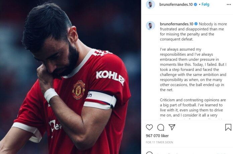Click the verified badge in the caption

click(196, 24)
